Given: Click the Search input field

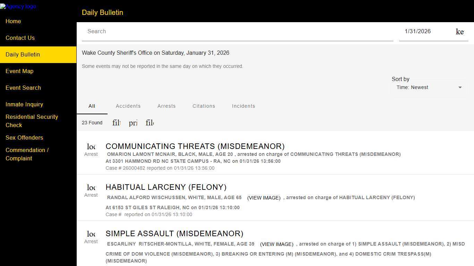Looking at the screenshot, I should [x=237, y=32].
